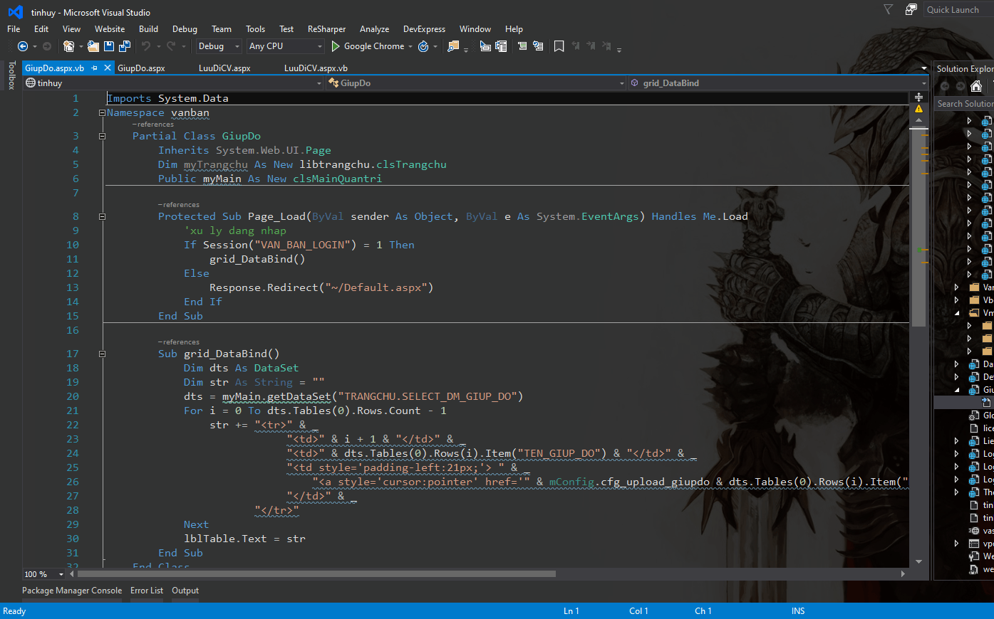Switch to the GiupDo.aspx tab

(141, 68)
